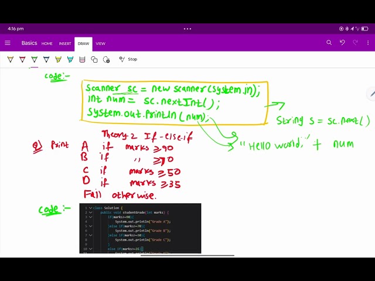Redo the last undone action

click(x=355, y=43)
